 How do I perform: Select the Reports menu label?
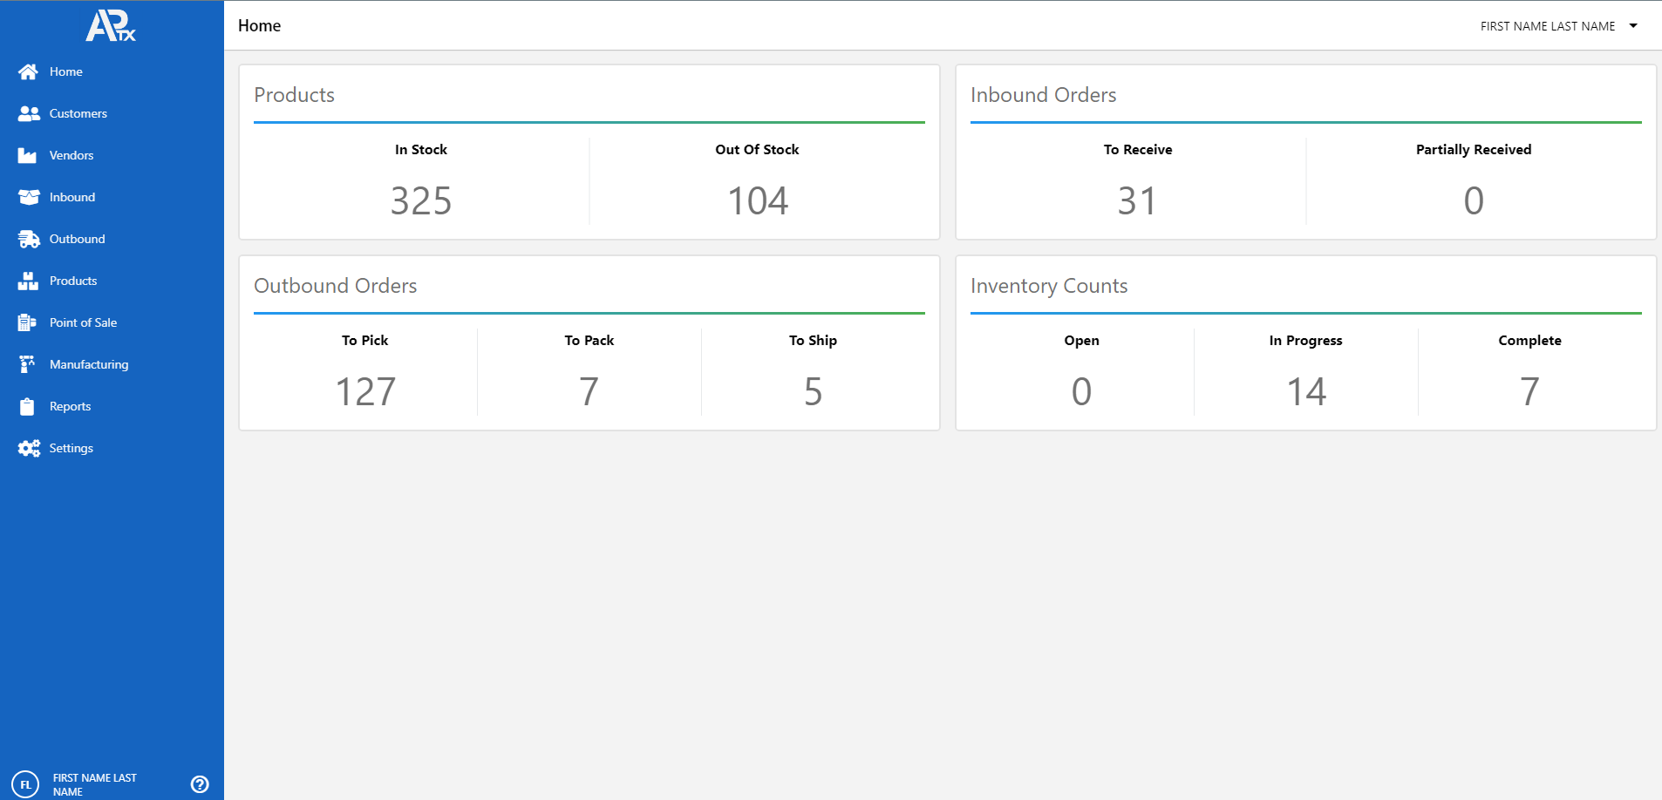70,406
